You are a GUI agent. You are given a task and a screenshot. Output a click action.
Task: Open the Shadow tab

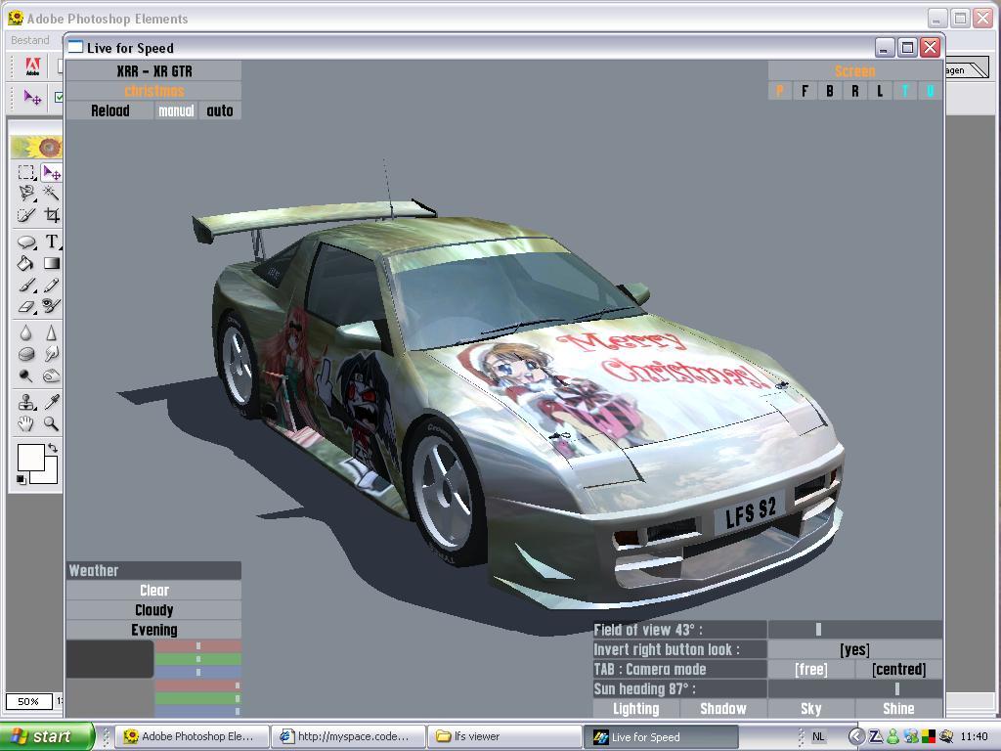[x=723, y=708]
